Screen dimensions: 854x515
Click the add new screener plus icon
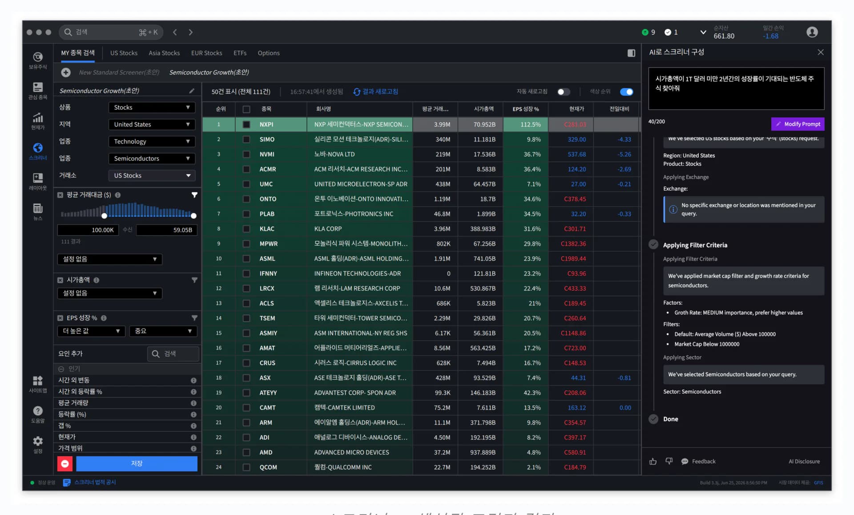[66, 72]
